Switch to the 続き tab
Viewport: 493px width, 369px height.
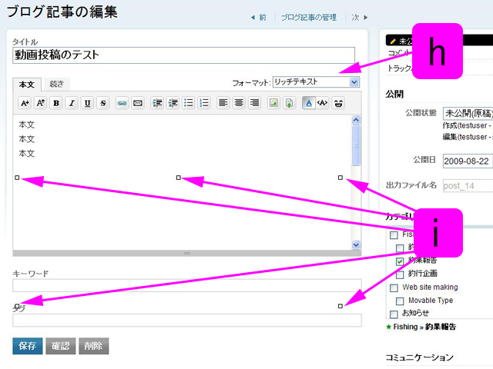tap(57, 84)
